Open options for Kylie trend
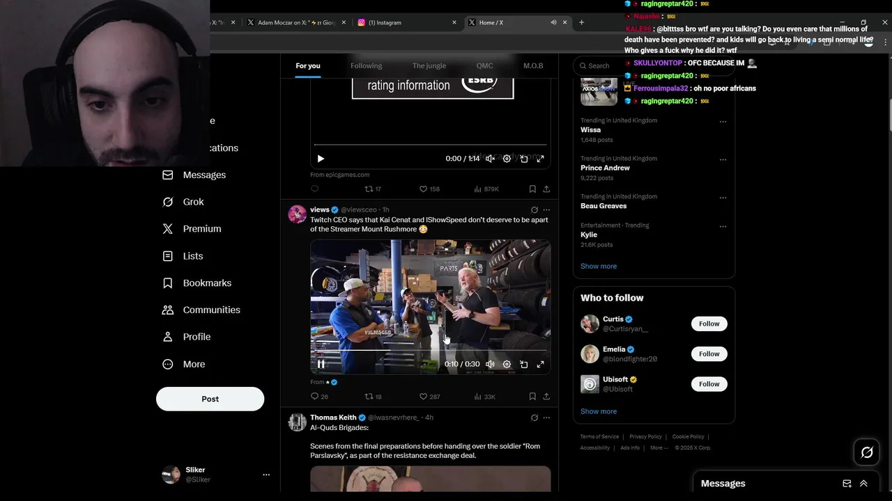Viewport: 892px width, 501px height. point(723,226)
